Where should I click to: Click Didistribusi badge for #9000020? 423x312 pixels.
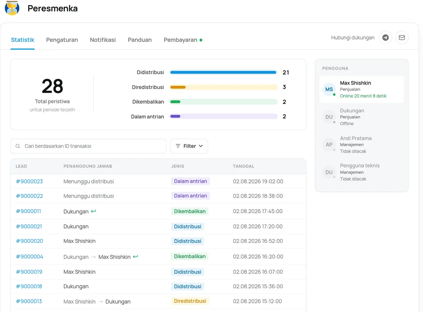coord(188,241)
